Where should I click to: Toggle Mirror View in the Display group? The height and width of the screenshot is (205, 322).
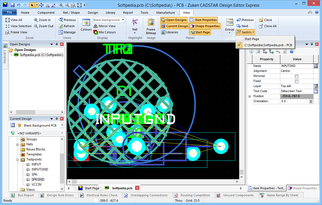tap(105, 26)
